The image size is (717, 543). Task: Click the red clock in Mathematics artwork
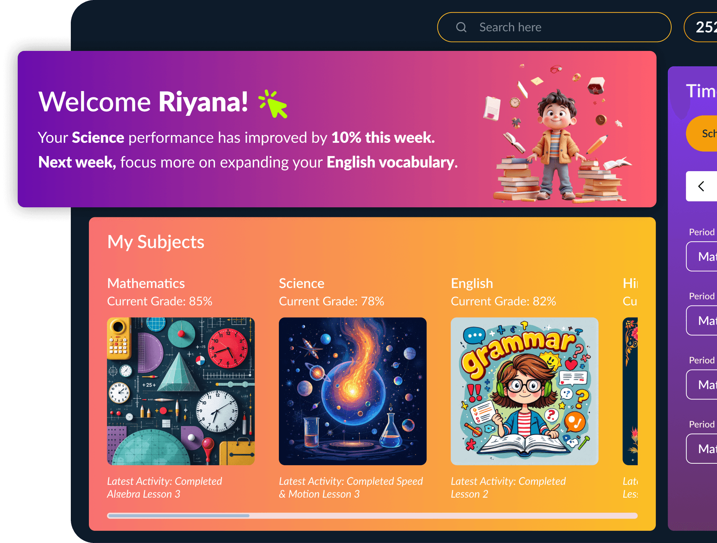[228, 349]
